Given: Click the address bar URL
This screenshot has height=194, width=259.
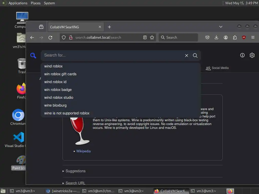Looking at the screenshot, I should pos(98,37).
